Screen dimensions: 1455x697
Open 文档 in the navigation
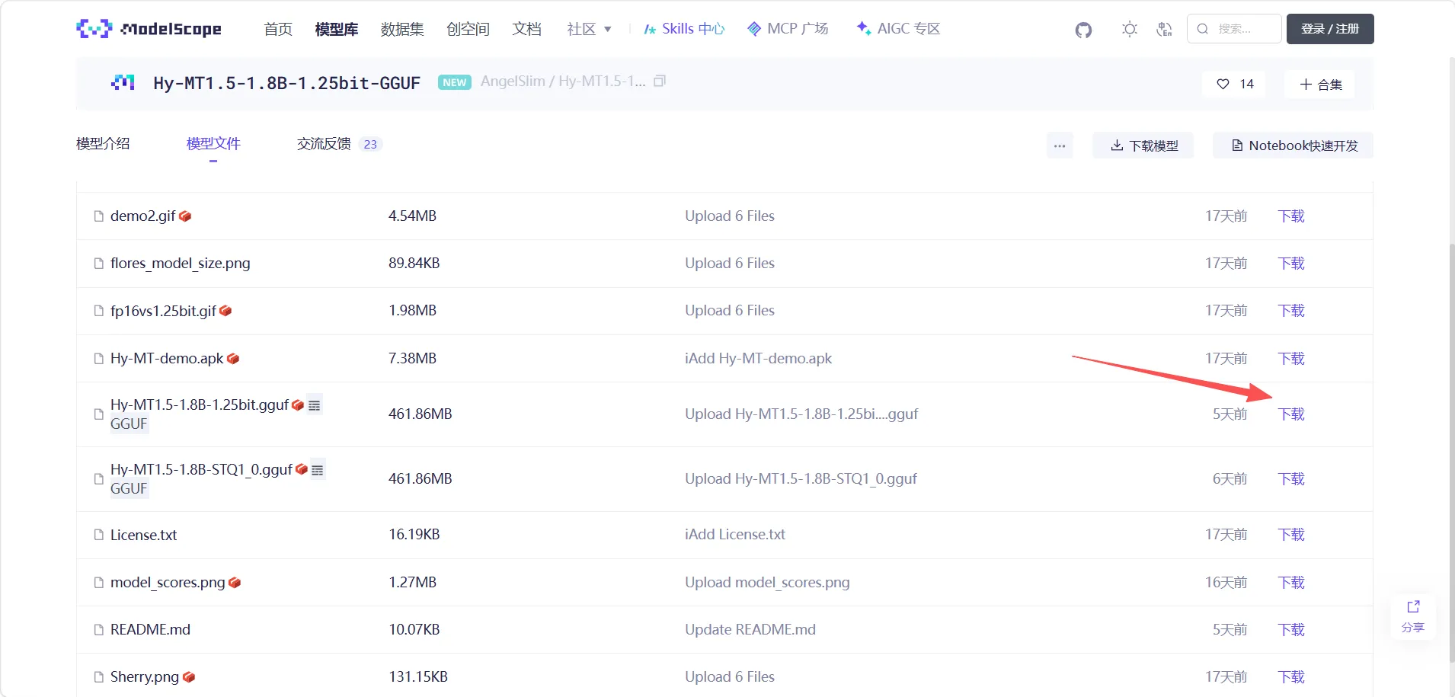point(526,29)
